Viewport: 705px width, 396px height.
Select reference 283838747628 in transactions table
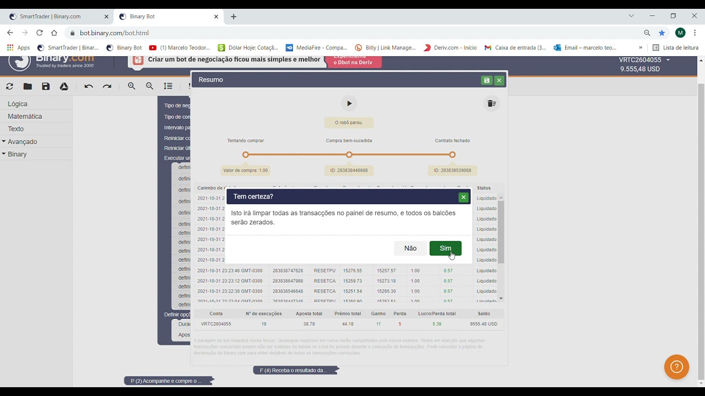[288, 271]
